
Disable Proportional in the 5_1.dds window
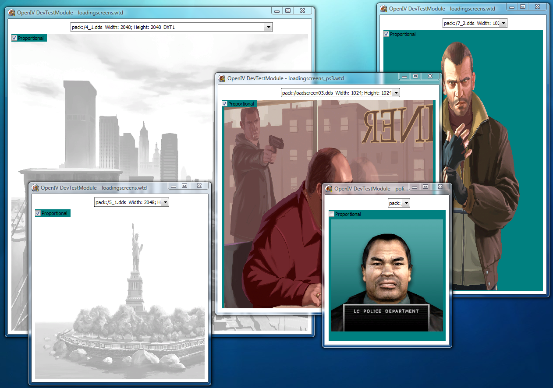(x=38, y=213)
